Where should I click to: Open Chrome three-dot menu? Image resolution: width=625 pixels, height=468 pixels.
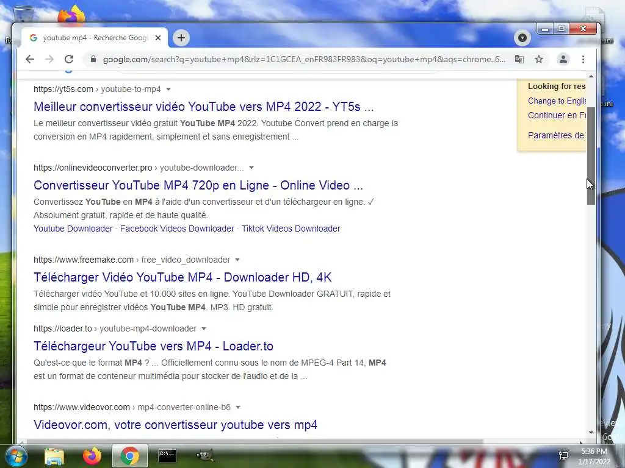583,59
